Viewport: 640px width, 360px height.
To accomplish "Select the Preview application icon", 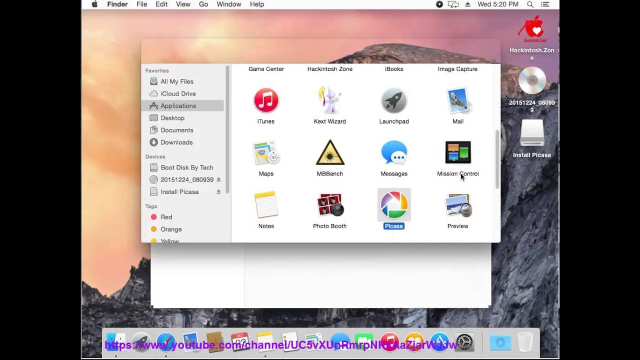I will click(x=458, y=205).
